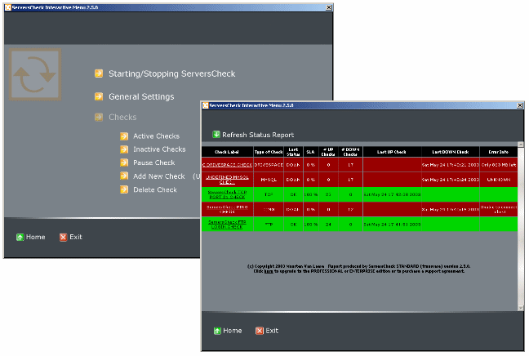
Task: Click the DOWN status cell in the DRIVESPACE row
Action: point(293,165)
